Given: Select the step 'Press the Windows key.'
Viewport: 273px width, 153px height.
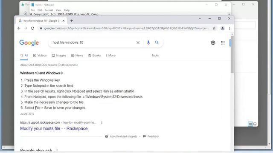Looking at the screenshot, I should pyautogui.click(x=42, y=80).
